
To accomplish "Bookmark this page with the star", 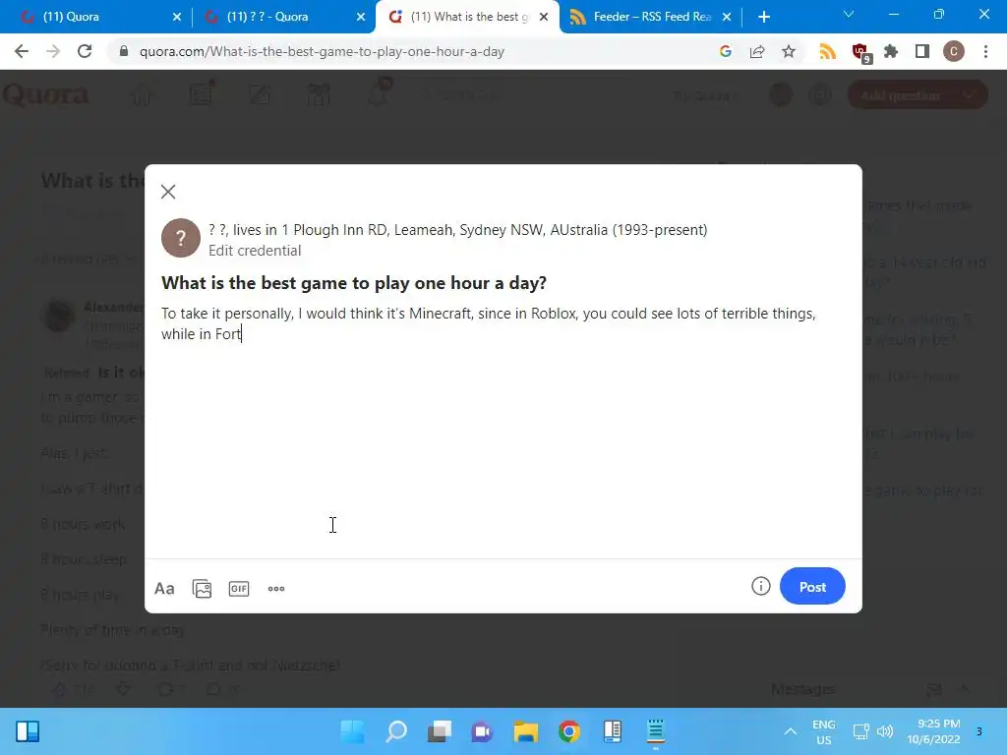I will (789, 51).
